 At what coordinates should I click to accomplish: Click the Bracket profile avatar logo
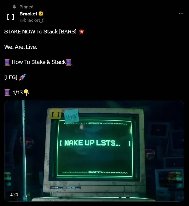tap(10, 17)
